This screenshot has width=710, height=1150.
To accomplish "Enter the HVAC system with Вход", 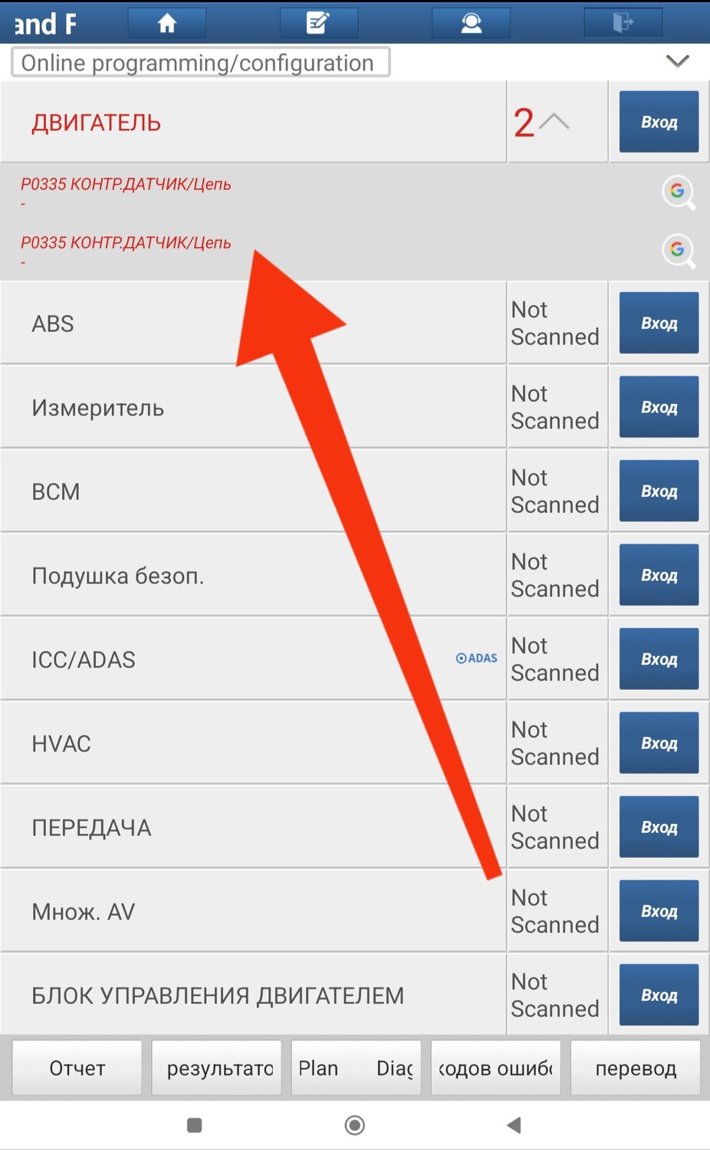I will tap(659, 743).
